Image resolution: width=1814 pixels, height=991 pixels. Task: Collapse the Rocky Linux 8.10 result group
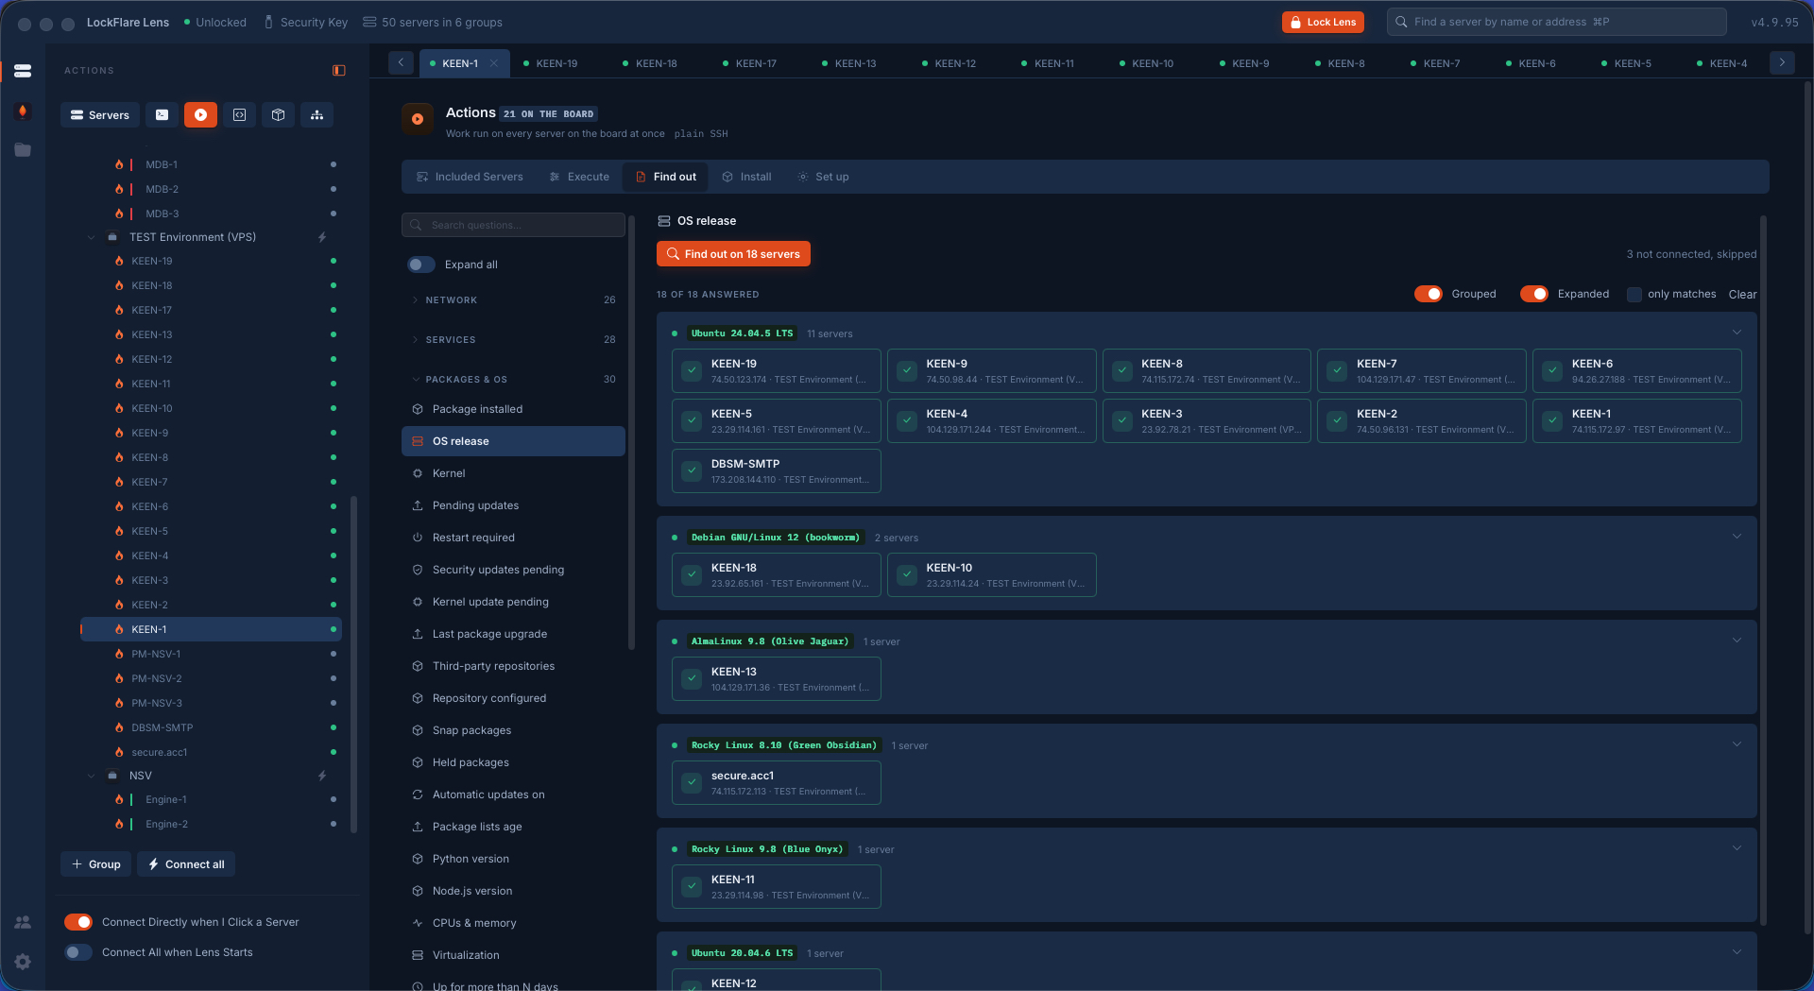[x=1737, y=744]
